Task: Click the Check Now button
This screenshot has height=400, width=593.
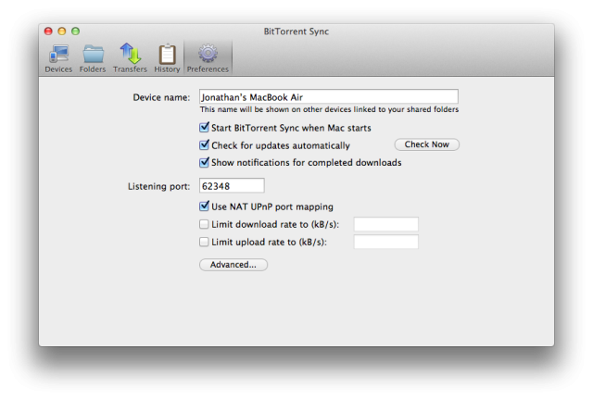Action: (427, 144)
